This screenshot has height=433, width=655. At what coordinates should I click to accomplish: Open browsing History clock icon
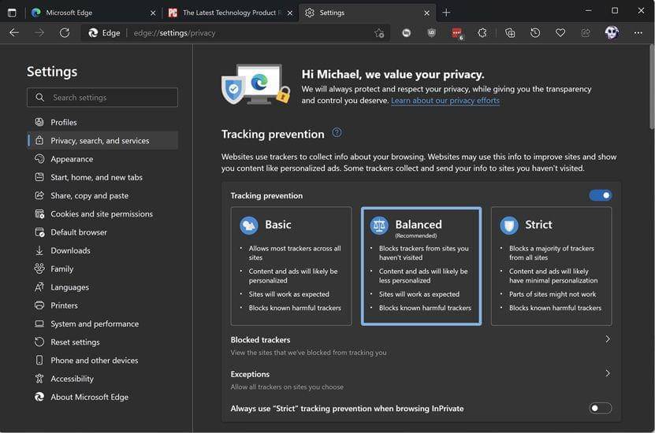coord(535,33)
